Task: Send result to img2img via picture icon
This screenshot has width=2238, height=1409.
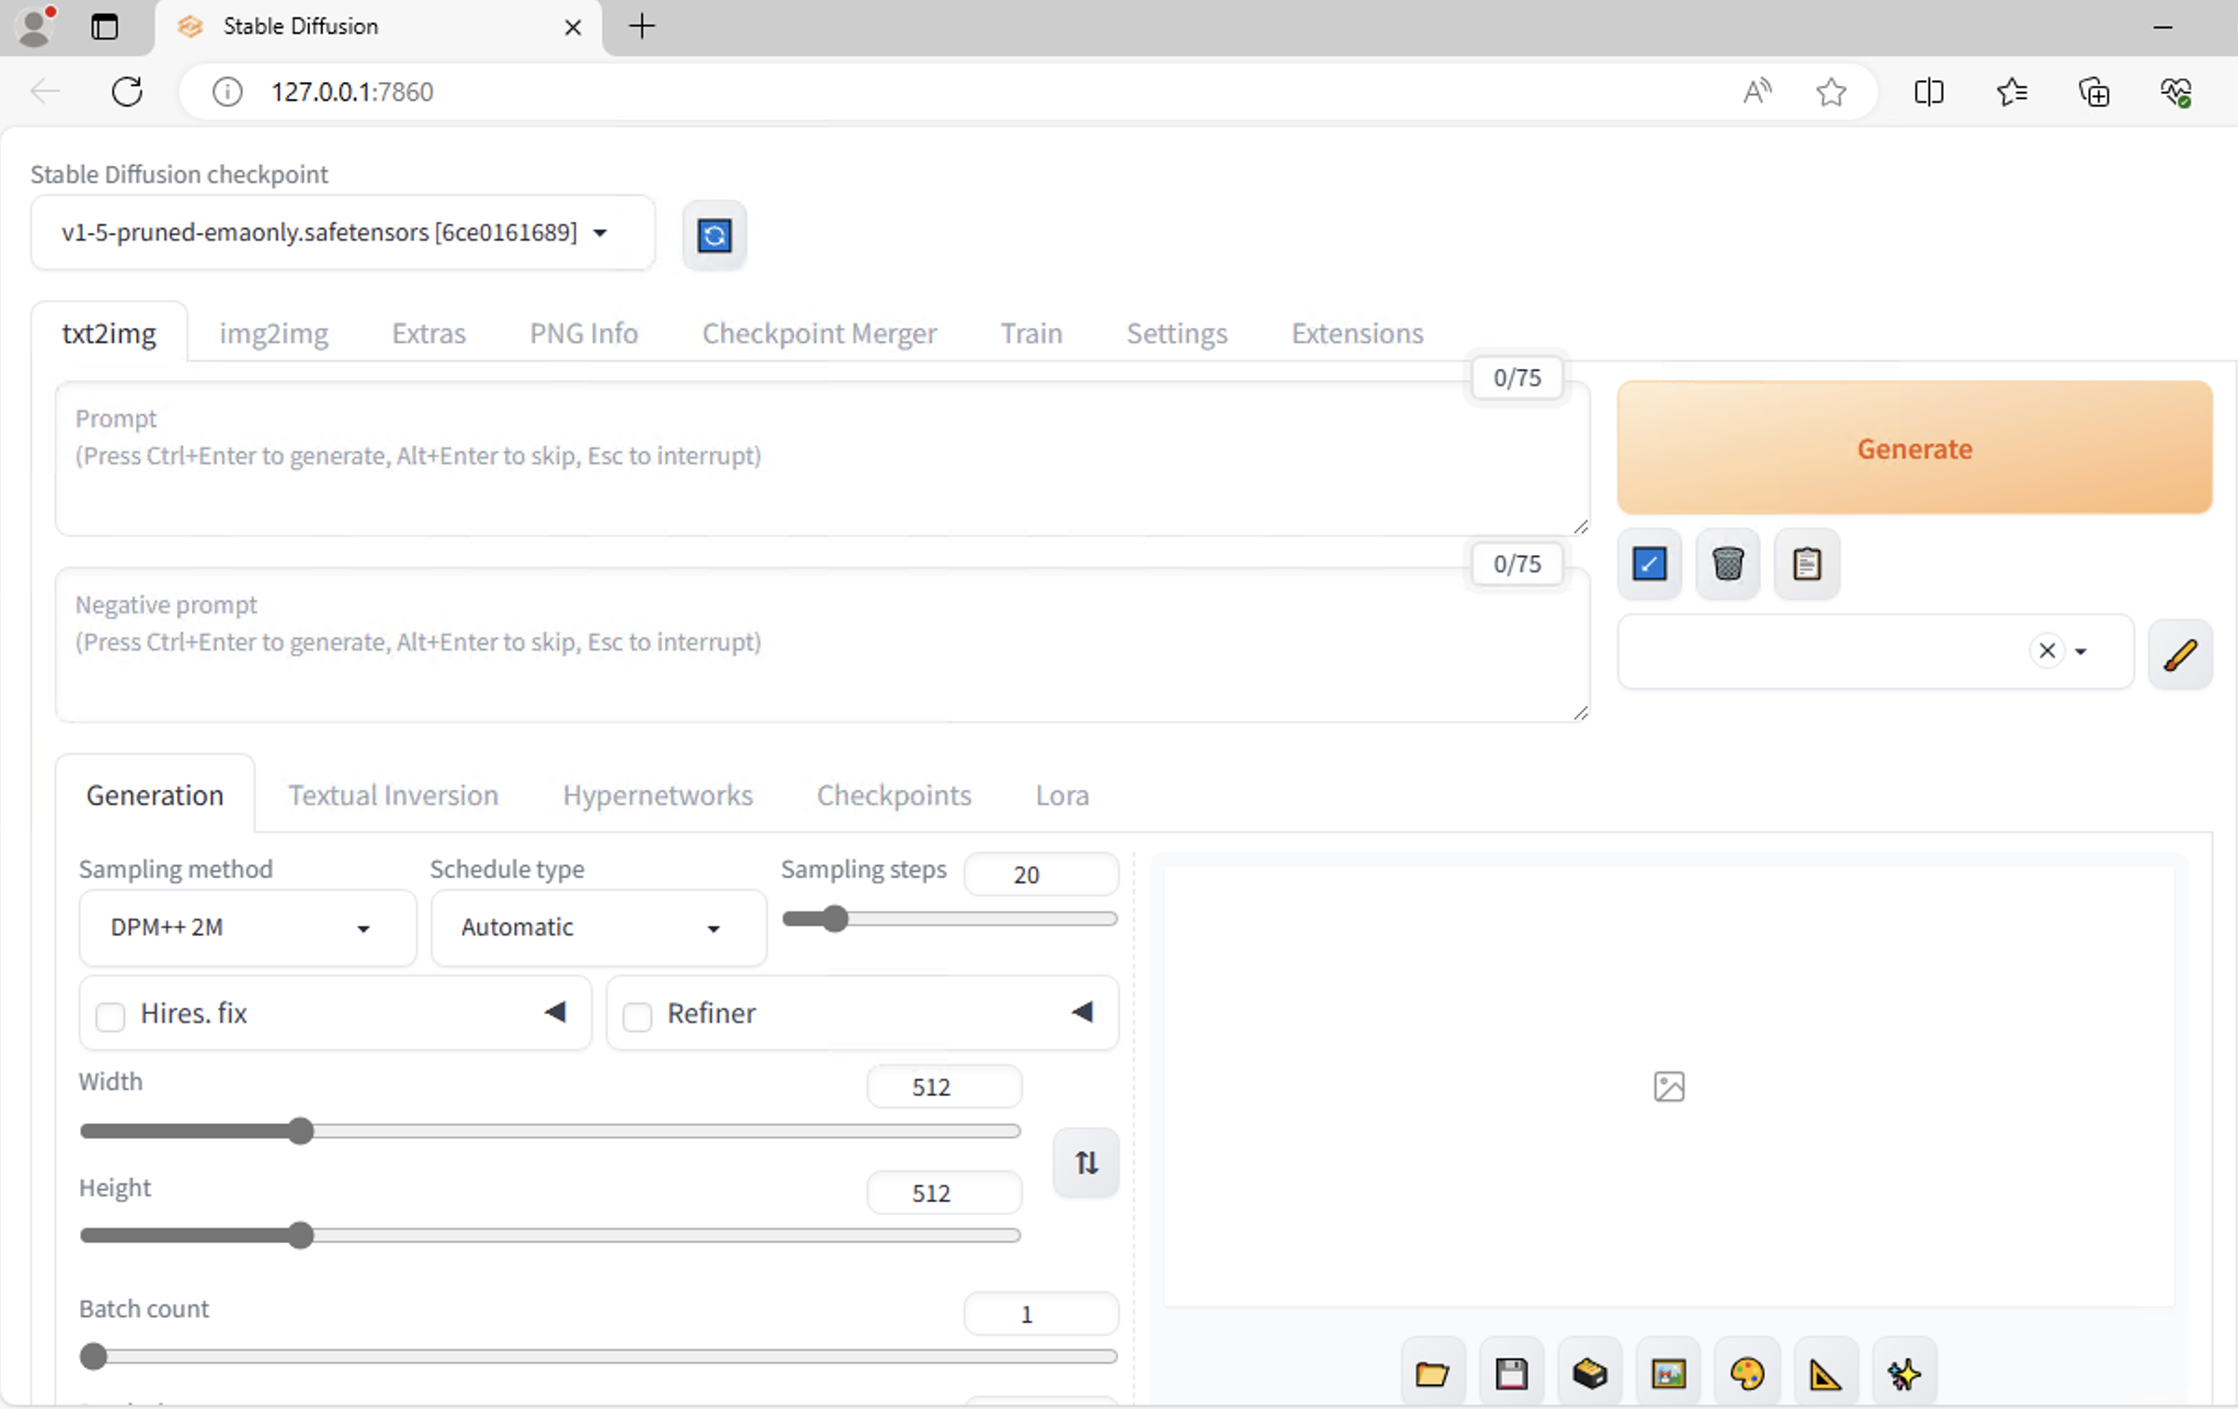Action: point(1668,1374)
